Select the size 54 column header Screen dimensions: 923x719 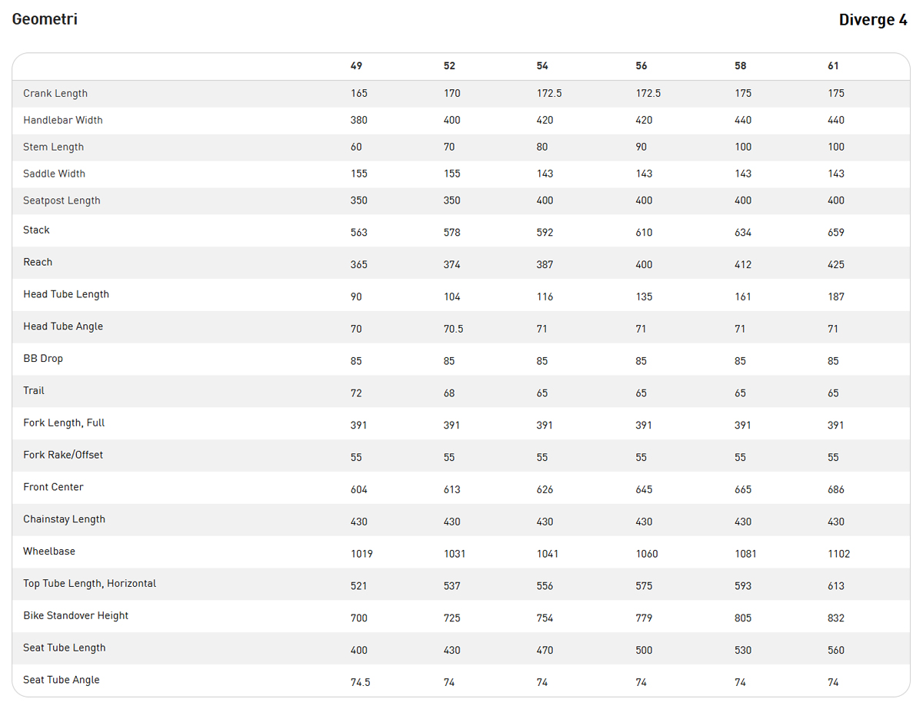coord(542,66)
